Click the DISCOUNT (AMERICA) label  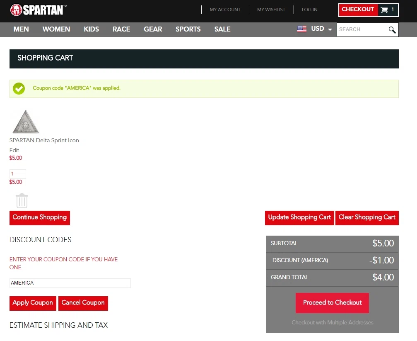pos(300,260)
